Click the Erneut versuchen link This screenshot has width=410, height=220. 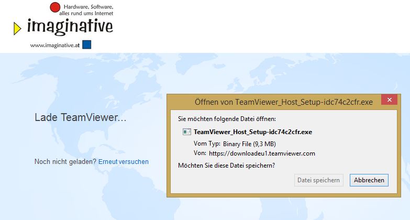tap(124, 162)
